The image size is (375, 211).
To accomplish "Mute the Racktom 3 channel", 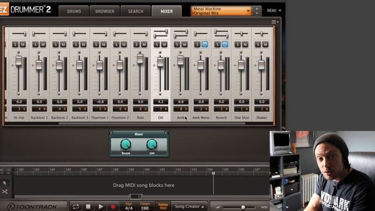I will point(83,45).
